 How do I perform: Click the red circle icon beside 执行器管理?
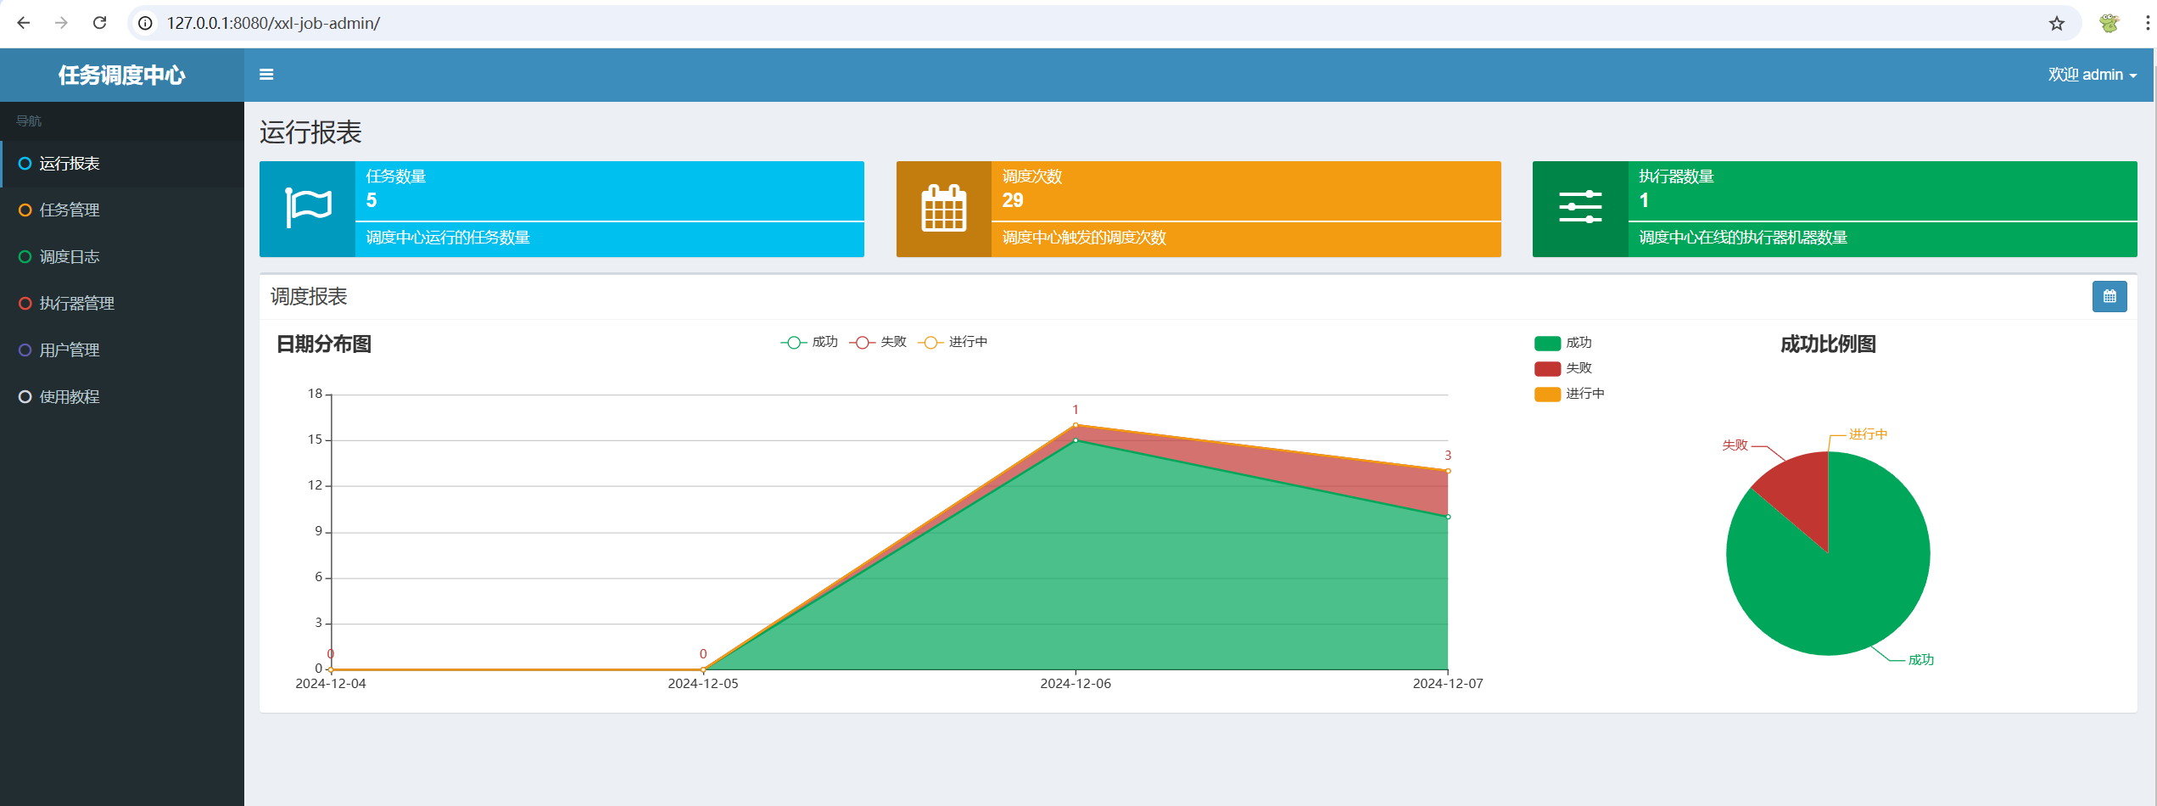coord(25,304)
